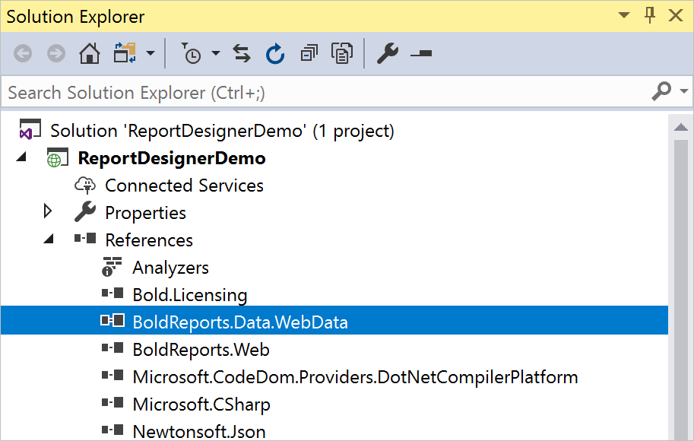Go to Home view in Solution Explorer

click(90, 53)
